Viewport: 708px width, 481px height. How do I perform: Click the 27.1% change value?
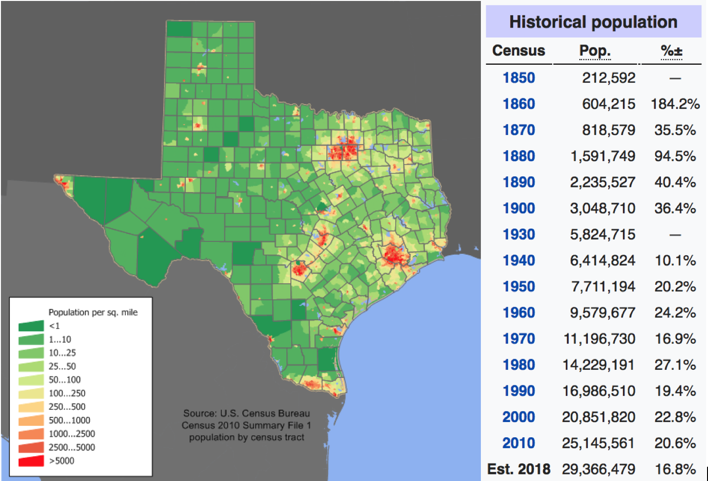point(675,366)
